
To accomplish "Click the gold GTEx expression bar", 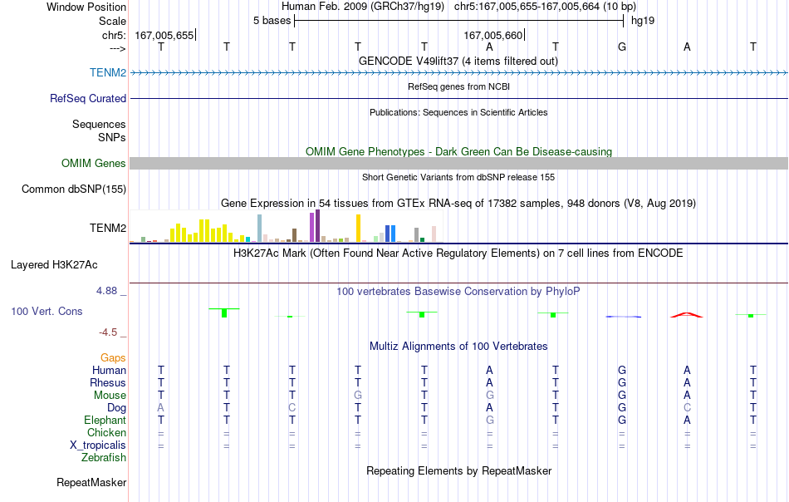I will tap(358, 228).
